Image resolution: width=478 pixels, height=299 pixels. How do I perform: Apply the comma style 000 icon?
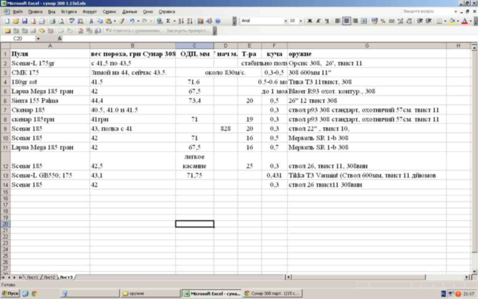pyautogui.click(x=391, y=21)
